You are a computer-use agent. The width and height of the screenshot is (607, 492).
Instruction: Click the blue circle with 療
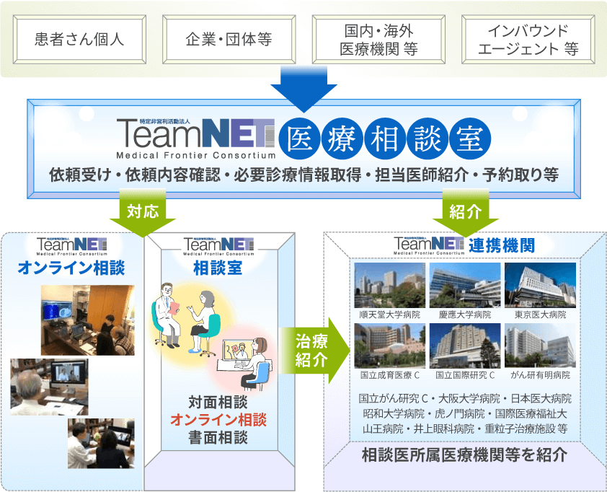(342, 139)
